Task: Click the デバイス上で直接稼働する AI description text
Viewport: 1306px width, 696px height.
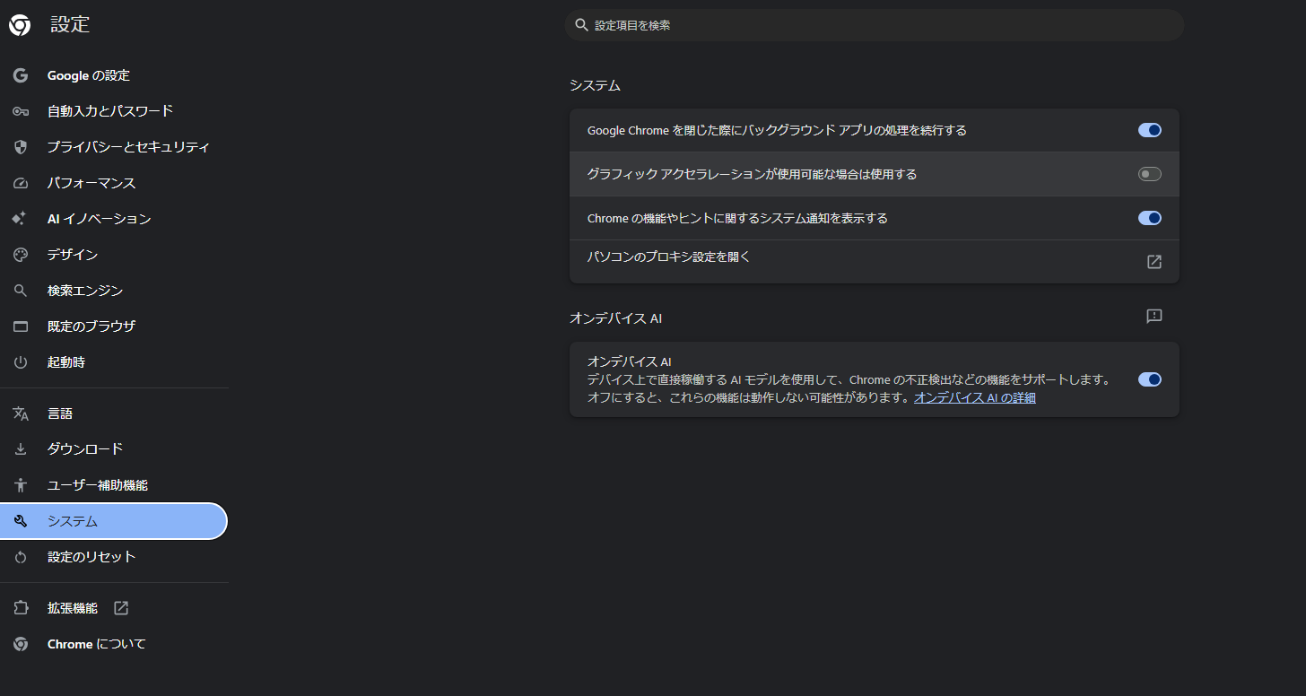Action: tap(849, 388)
